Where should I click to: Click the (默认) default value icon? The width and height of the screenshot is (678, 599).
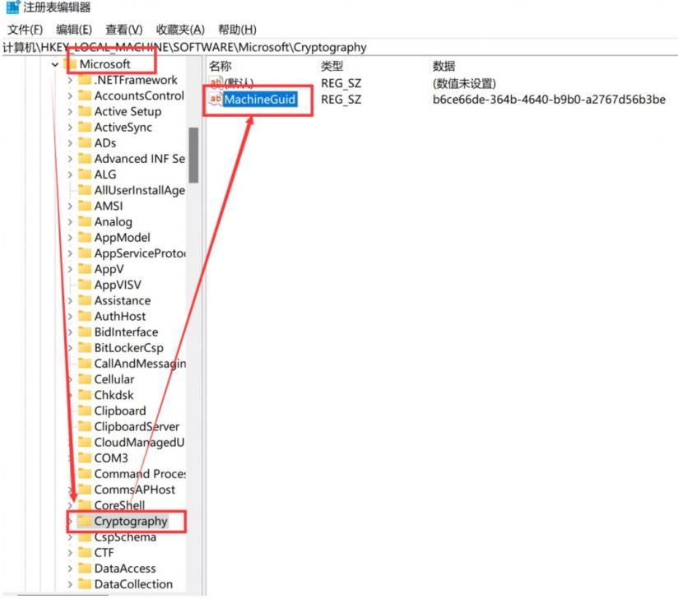[216, 83]
